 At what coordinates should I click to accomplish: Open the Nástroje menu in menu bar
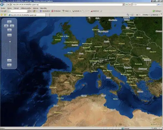(x=36, y=8)
